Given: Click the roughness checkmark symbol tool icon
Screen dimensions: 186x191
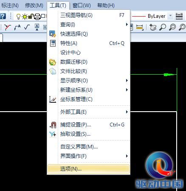Looking at the screenshot, I should pyautogui.click(x=27, y=27).
